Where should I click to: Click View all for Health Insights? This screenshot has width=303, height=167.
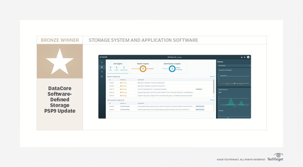(x=212, y=77)
